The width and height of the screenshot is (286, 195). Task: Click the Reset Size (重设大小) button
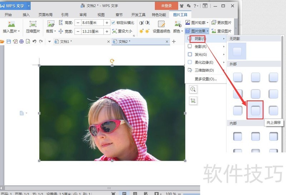pos(122,31)
